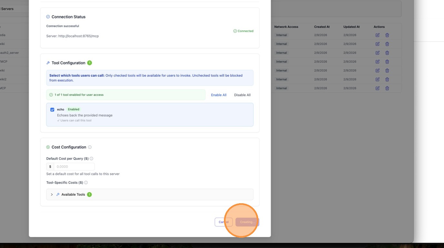The image size is (444, 248).
Task: Edit the /MCP server row in background table
Action: tap(378, 62)
